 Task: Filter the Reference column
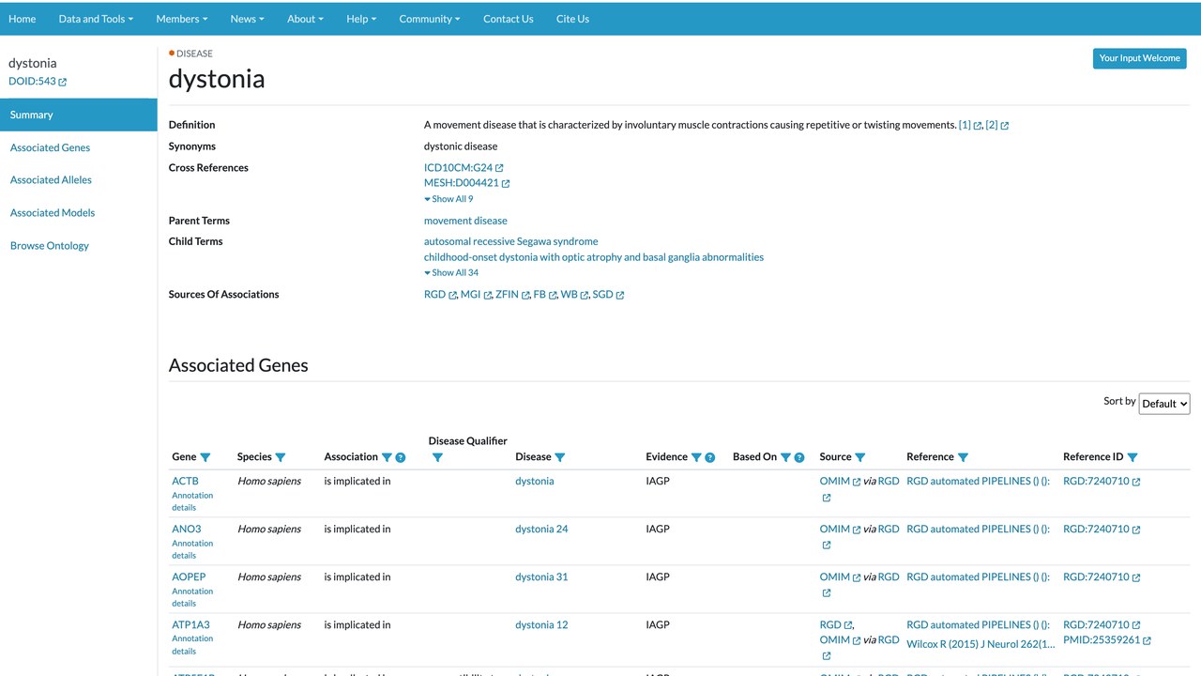(x=963, y=457)
